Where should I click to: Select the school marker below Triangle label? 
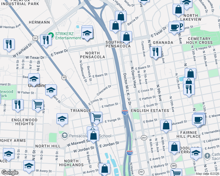pyautogui.click(x=62, y=120)
